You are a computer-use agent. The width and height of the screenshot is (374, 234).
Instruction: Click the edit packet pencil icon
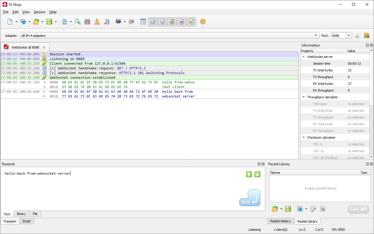tap(313, 209)
